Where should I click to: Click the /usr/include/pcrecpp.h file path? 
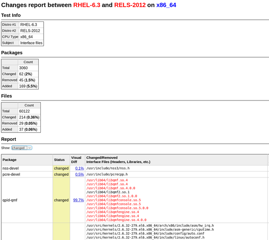point(107,174)
